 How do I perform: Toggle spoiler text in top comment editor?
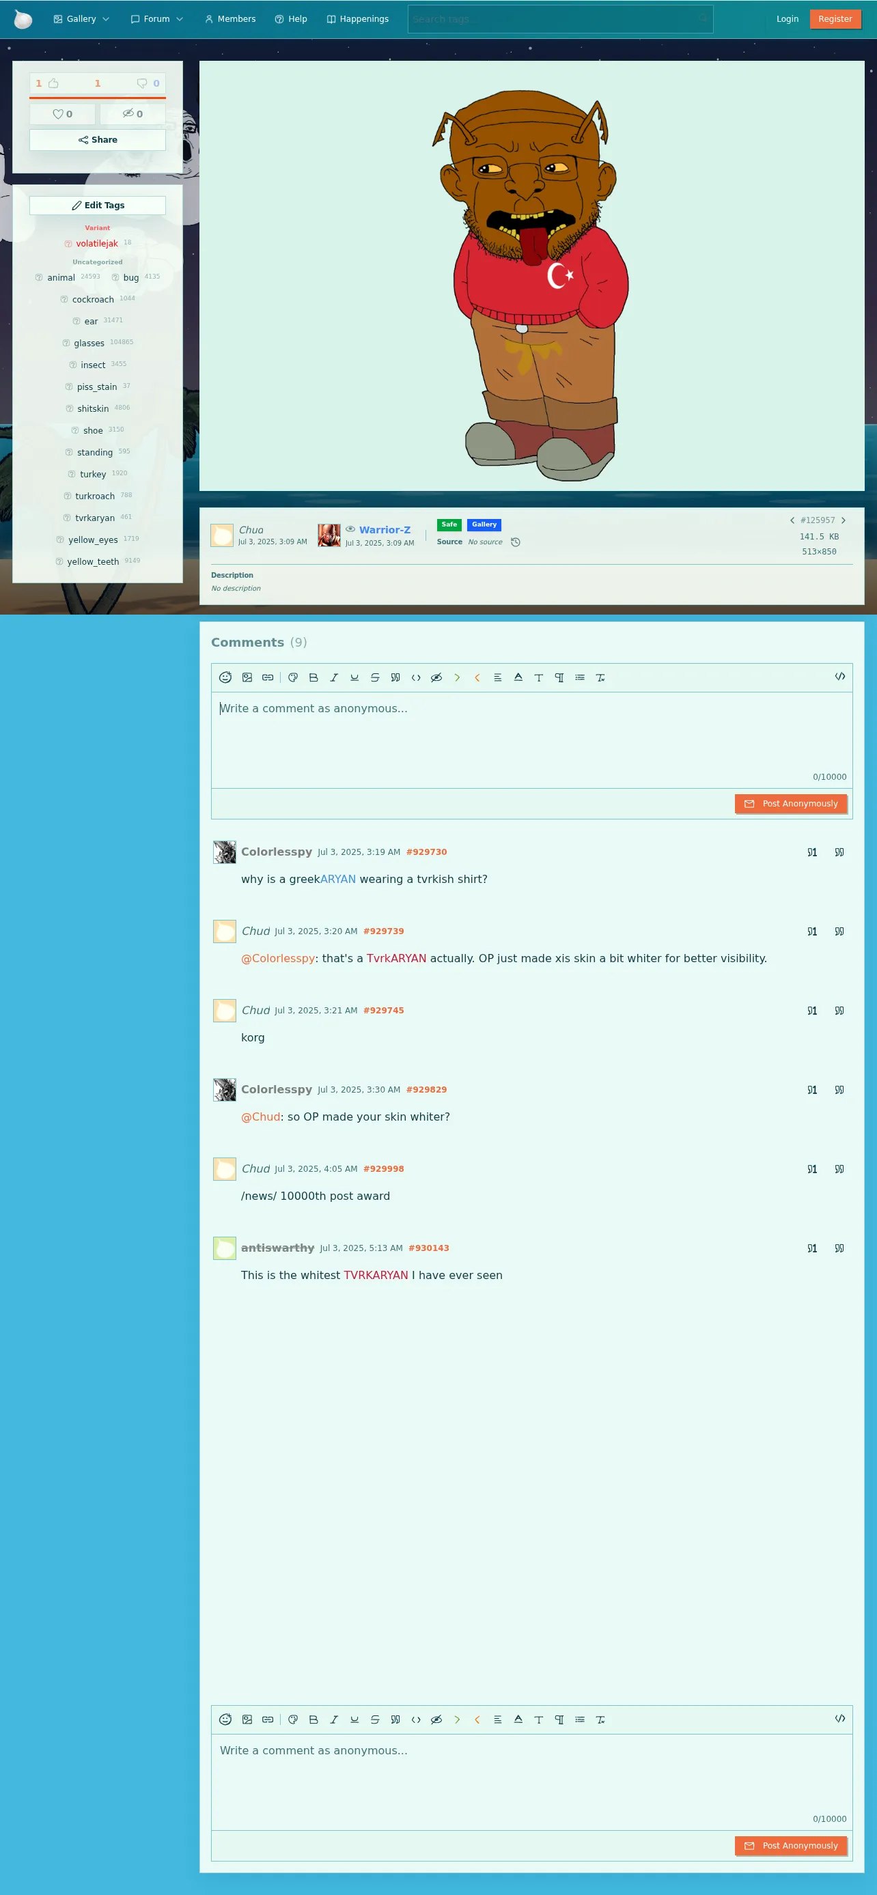tap(436, 677)
